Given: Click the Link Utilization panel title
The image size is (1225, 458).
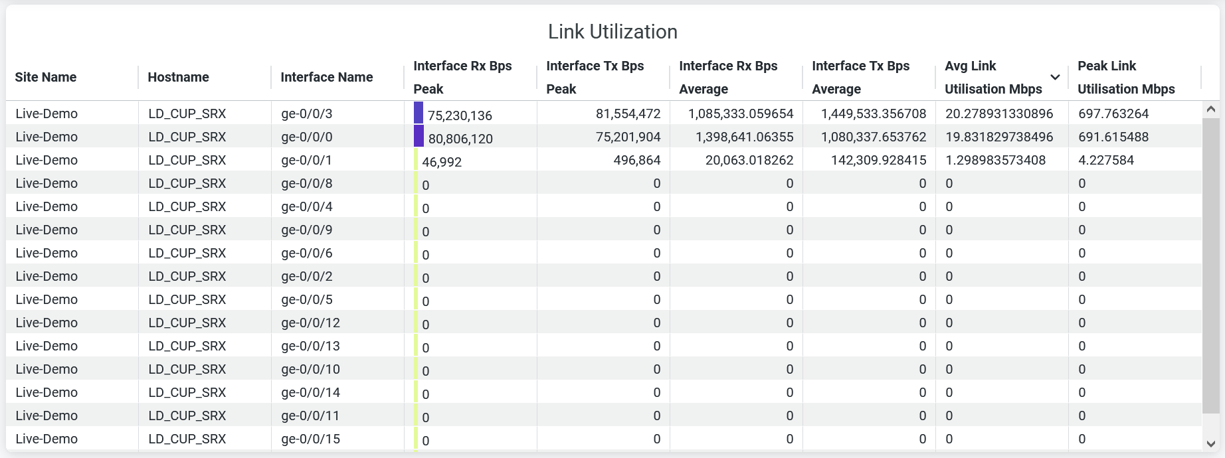Looking at the screenshot, I should click(612, 31).
